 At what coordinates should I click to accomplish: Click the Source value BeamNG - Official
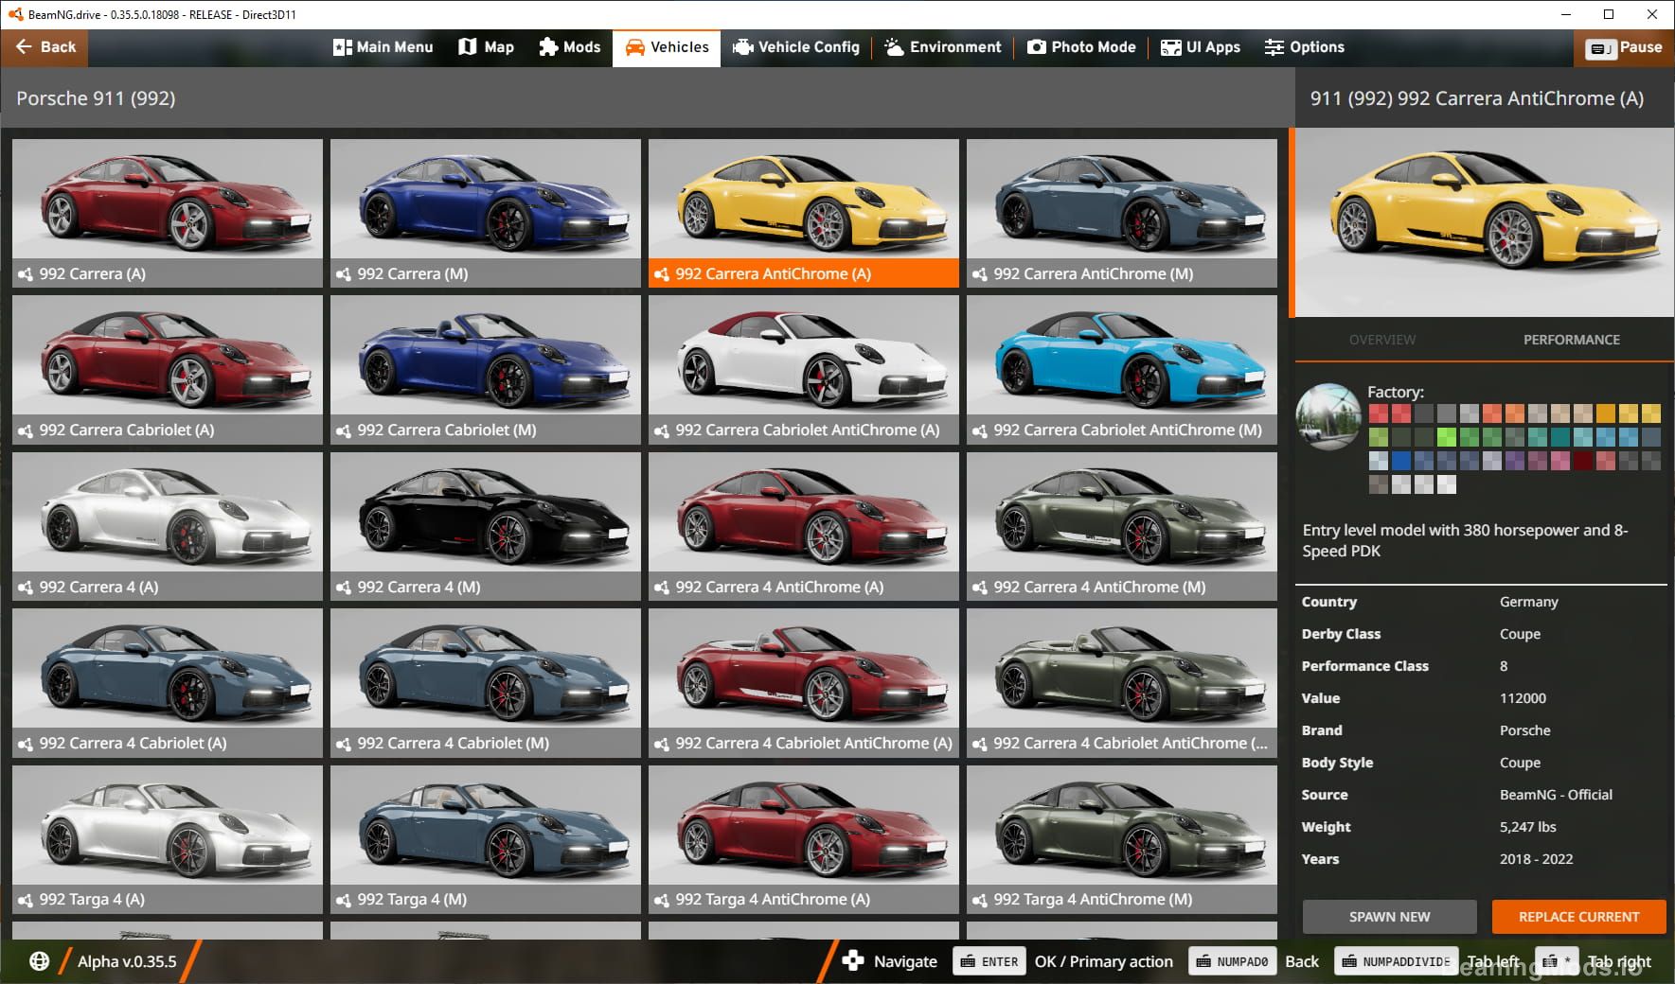point(1556,795)
